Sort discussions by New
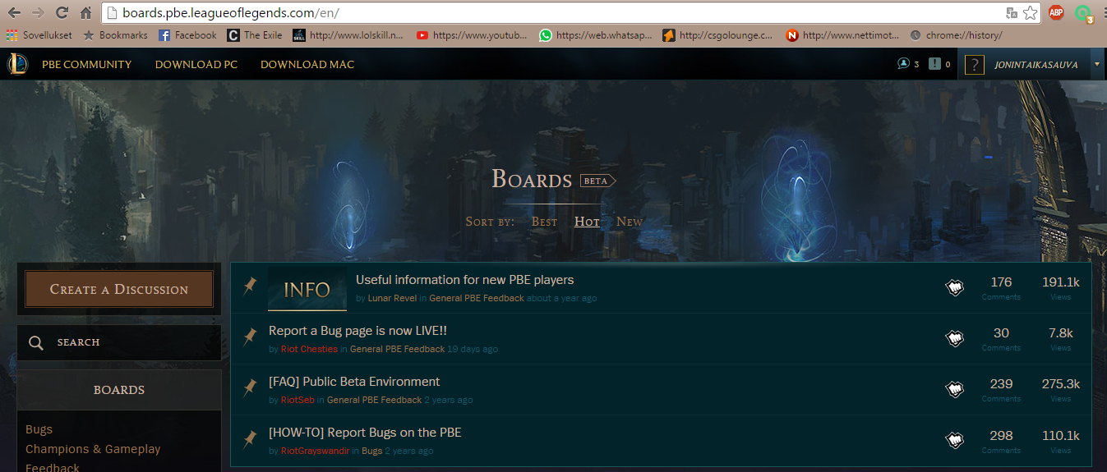The height and width of the screenshot is (472, 1107). click(x=630, y=222)
